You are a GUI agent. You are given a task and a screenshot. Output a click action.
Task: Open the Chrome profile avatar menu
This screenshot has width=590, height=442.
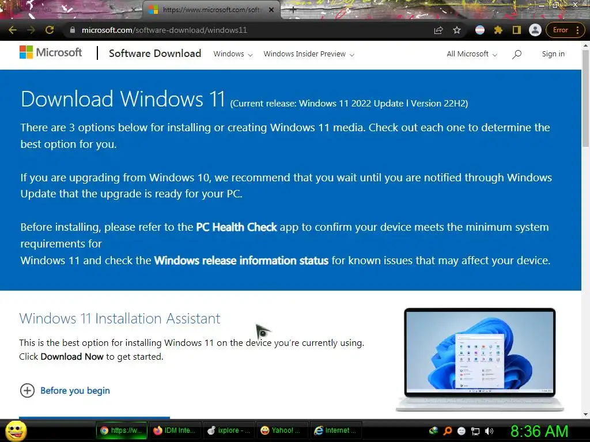pyautogui.click(x=535, y=30)
